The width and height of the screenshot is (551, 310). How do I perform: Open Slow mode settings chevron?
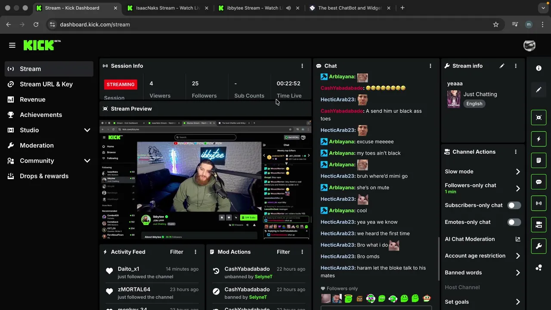coord(518,172)
